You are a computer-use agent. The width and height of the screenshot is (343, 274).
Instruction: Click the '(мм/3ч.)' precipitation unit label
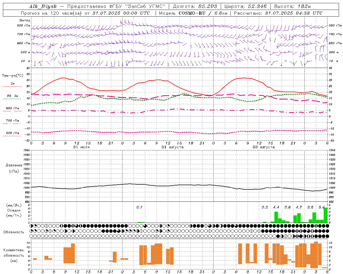(14, 205)
